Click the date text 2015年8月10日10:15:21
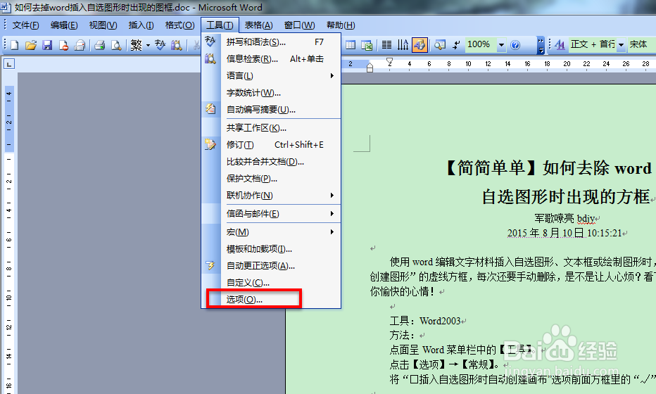The height and width of the screenshot is (394, 656). tap(564, 233)
